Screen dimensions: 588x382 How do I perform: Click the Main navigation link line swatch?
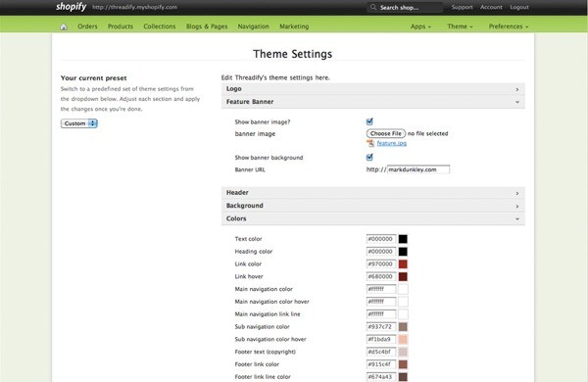[x=403, y=314]
